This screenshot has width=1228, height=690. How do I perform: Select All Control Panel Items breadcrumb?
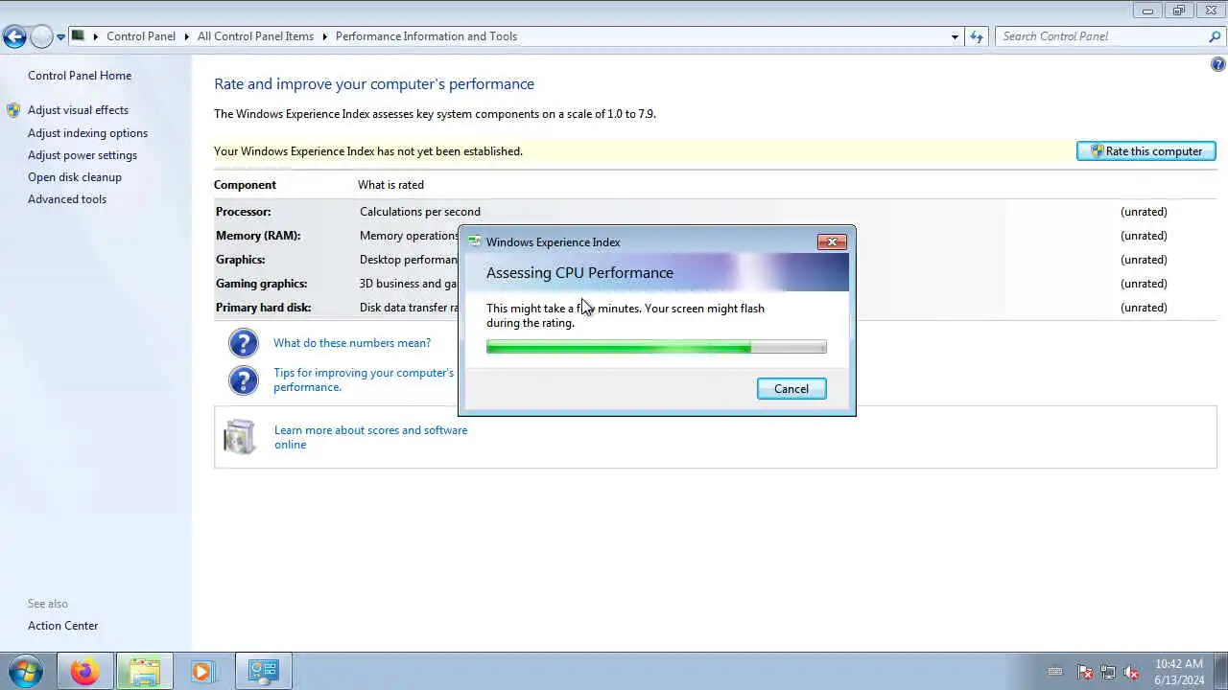[255, 36]
